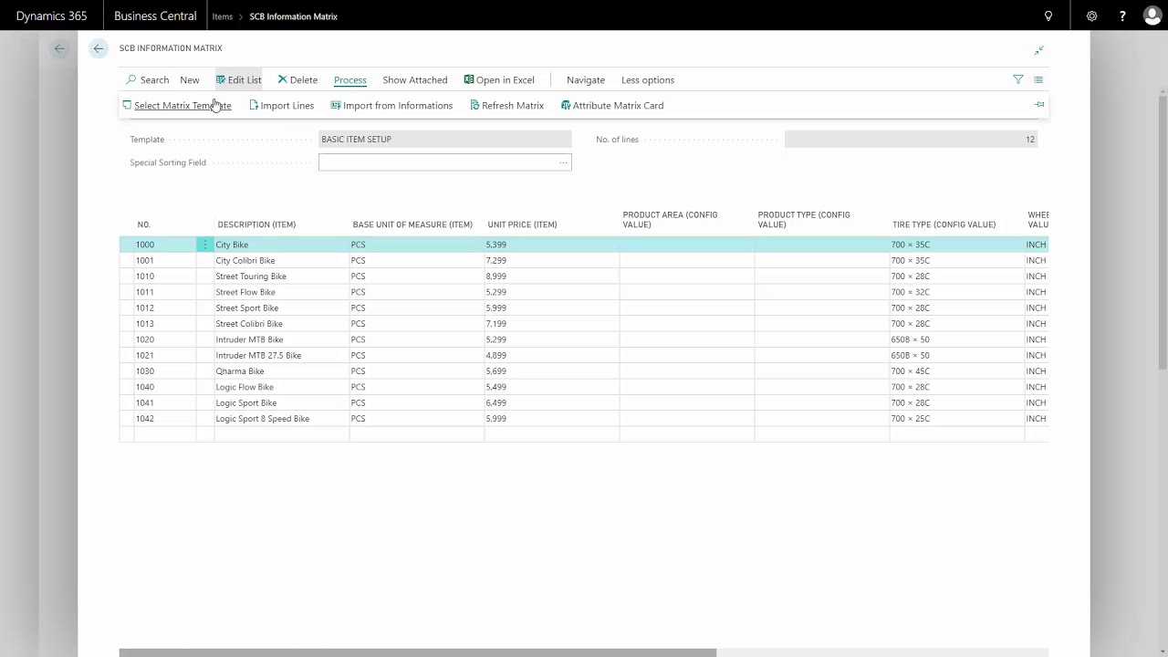Click the Tire Type (Config Value) header
This screenshot has height=657, width=1168.
944,224
